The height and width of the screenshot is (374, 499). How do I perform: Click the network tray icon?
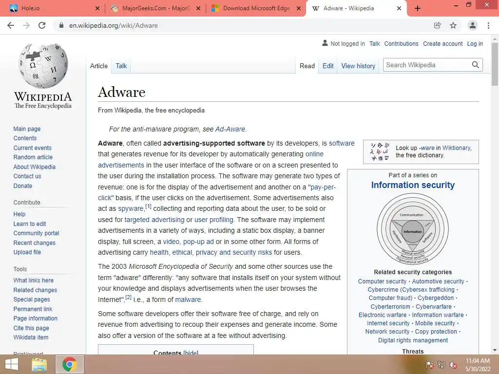click(x=441, y=365)
